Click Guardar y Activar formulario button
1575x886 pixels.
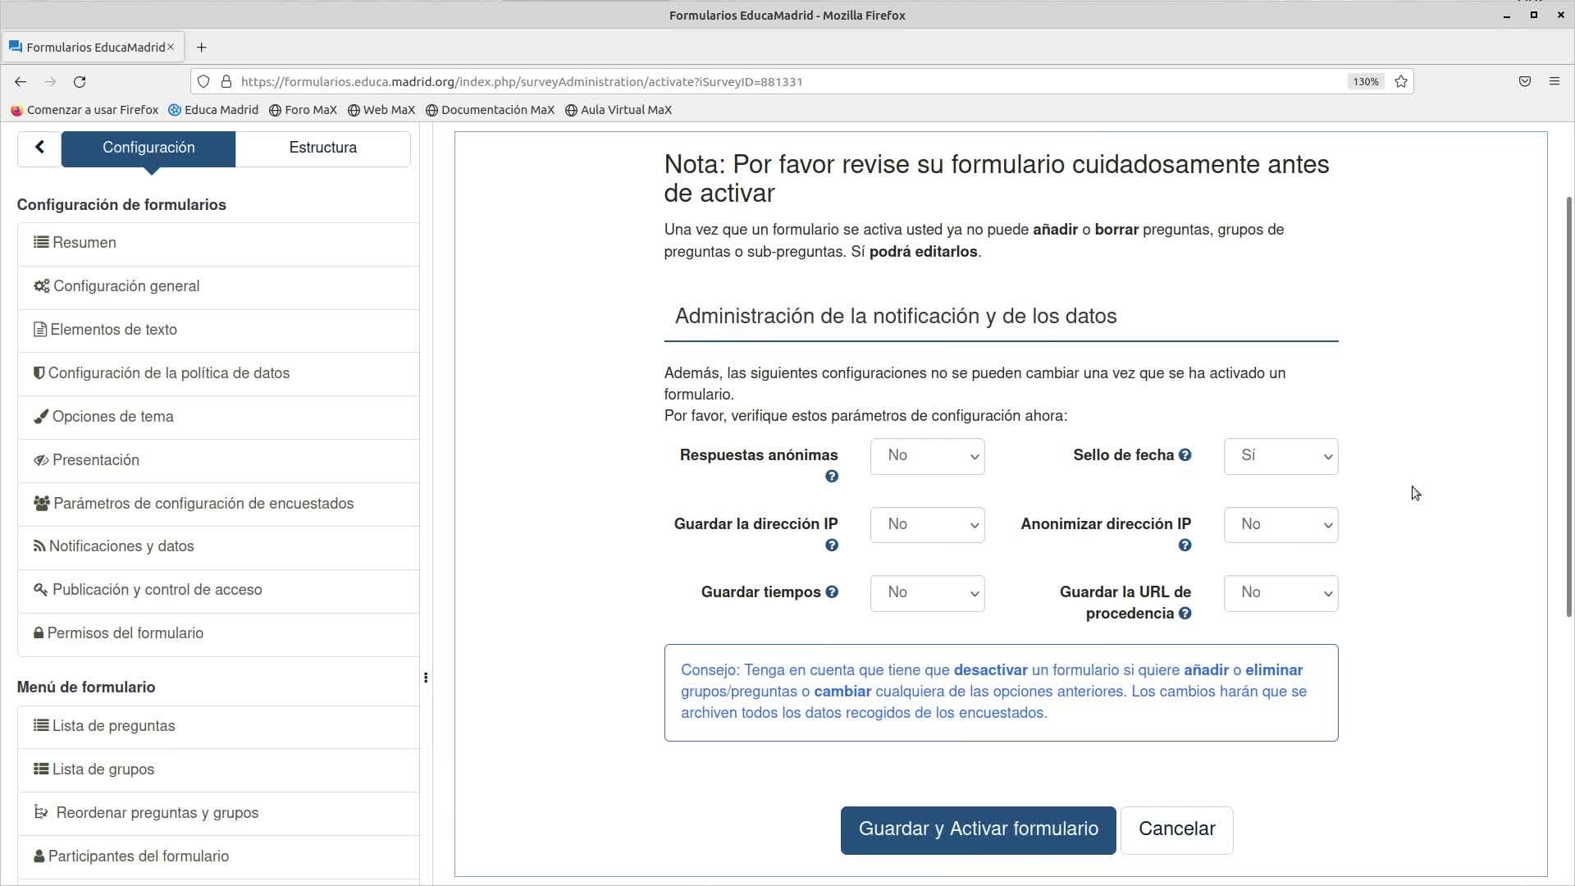coord(978,829)
